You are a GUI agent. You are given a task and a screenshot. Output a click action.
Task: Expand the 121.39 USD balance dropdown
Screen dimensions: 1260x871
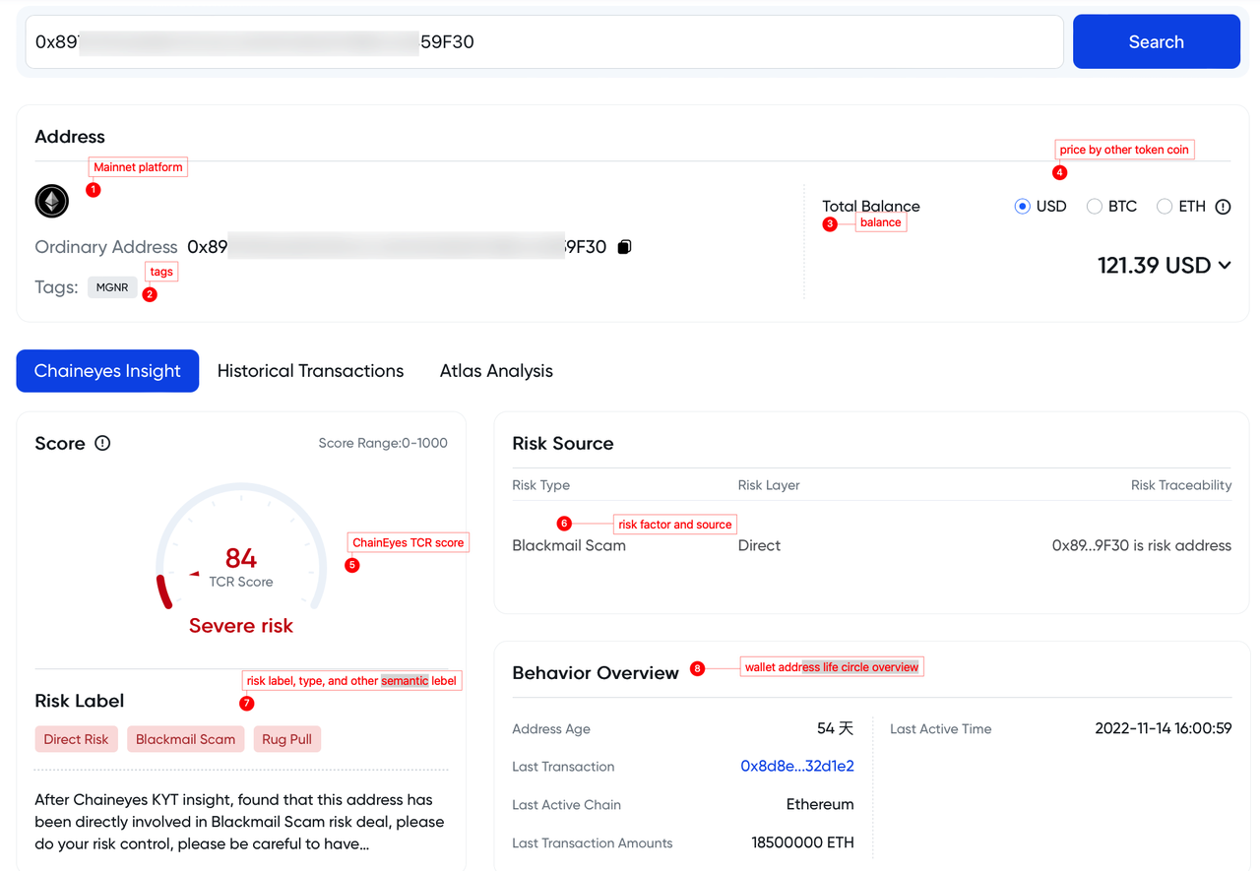click(x=1165, y=265)
